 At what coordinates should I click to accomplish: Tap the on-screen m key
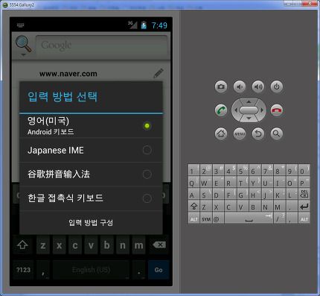click(138, 245)
